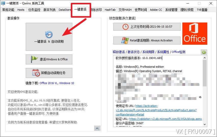Click the Qwins app icon in the title bar
The width and height of the screenshot is (217, 137).
[3, 3]
